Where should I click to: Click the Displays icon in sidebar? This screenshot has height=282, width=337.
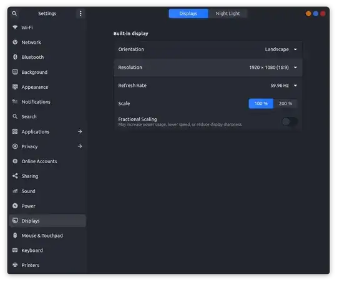point(15,221)
